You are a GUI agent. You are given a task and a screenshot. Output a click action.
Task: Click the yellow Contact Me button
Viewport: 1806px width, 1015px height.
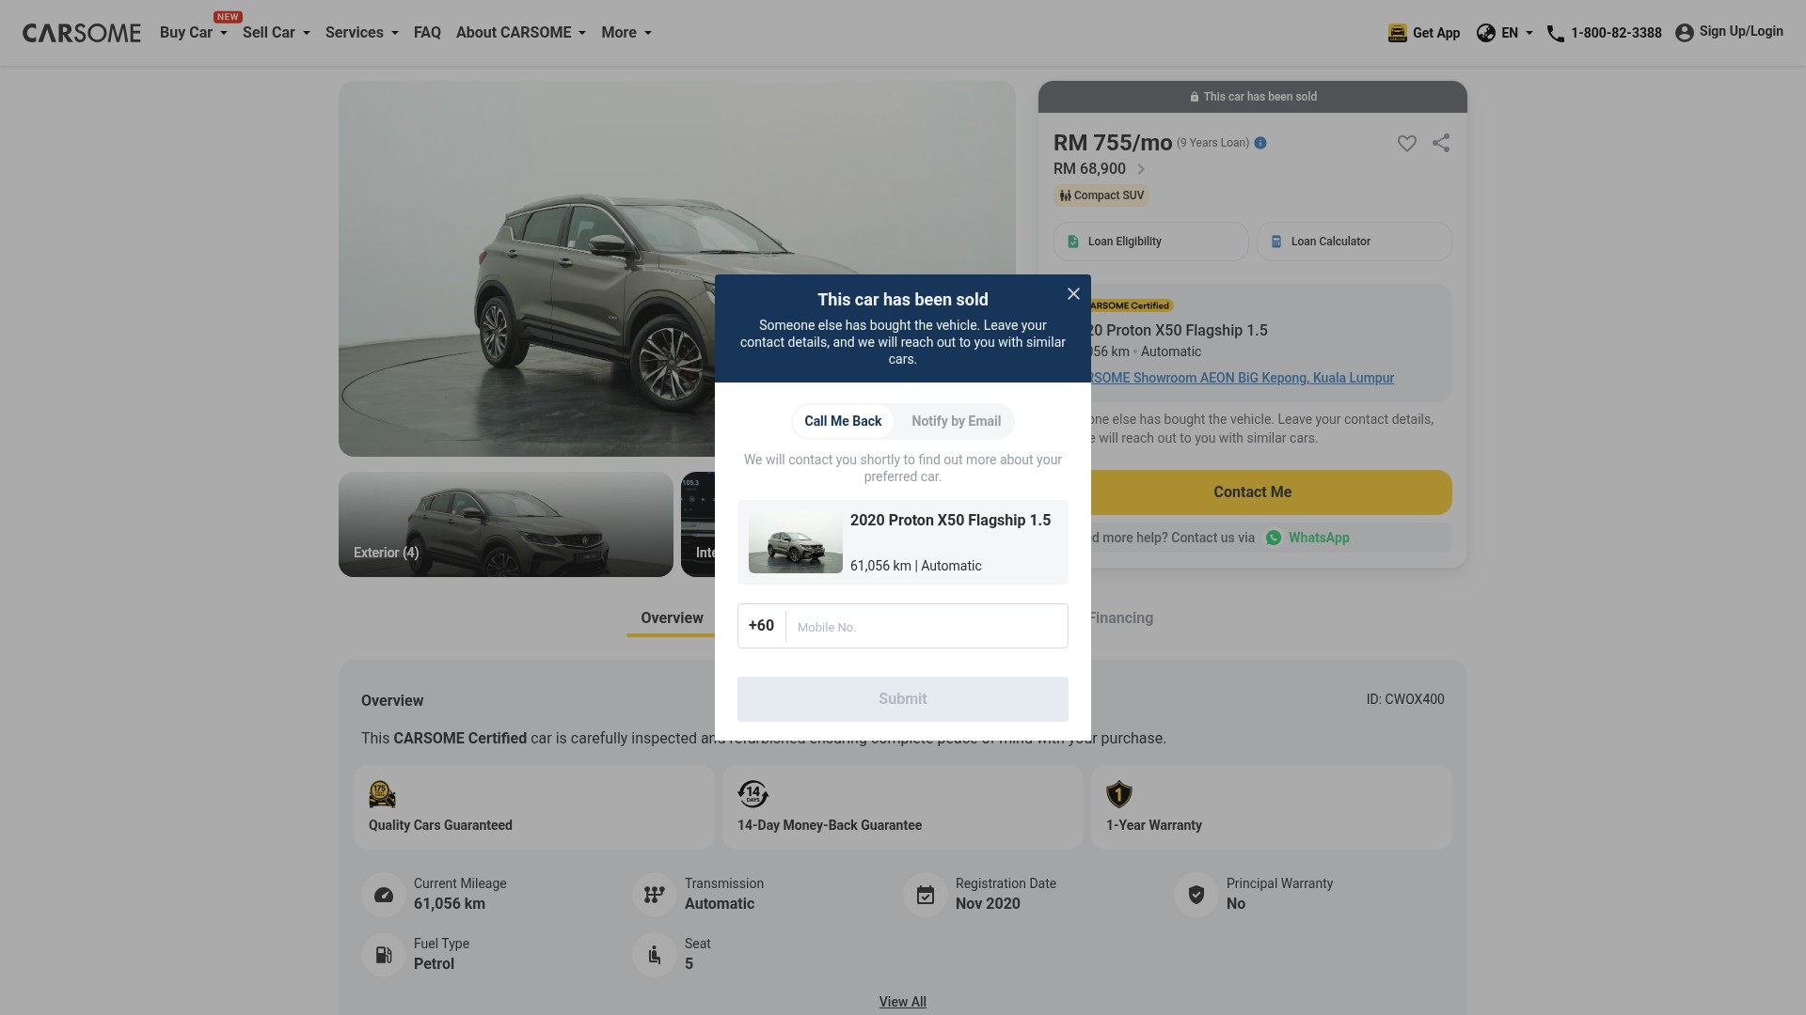1272,492
